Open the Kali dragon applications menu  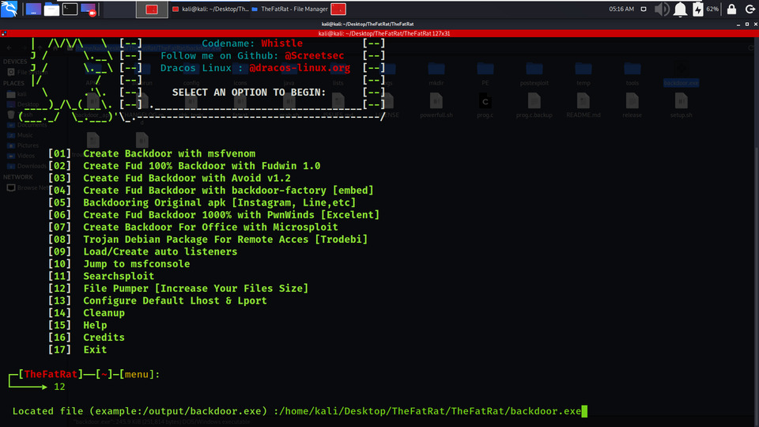pos(9,9)
